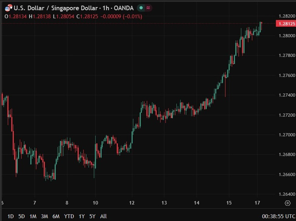Image resolution: width=296 pixels, height=221 pixels.
Task: Click the red 1.28125 current price label
Action: [286, 24]
